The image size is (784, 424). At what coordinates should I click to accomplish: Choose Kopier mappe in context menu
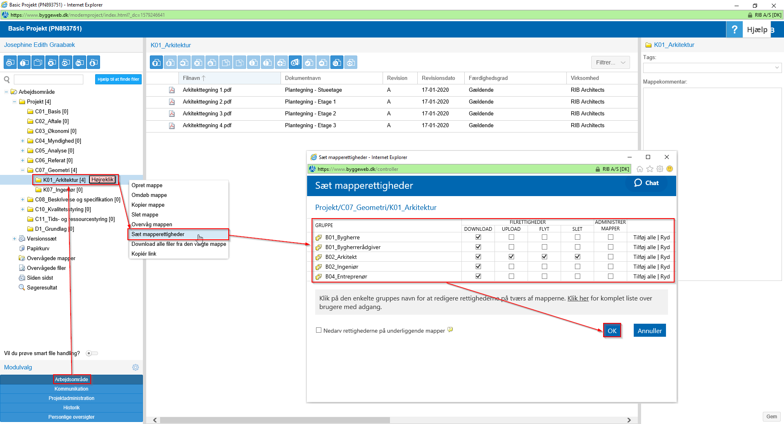point(148,205)
